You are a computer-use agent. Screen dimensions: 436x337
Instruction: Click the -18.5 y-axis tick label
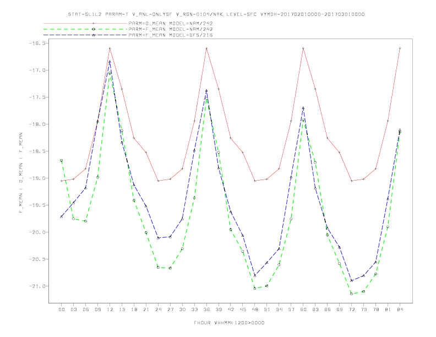click(x=37, y=151)
